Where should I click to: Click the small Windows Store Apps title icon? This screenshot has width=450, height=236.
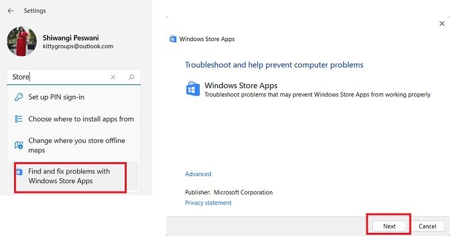click(173, 39)
